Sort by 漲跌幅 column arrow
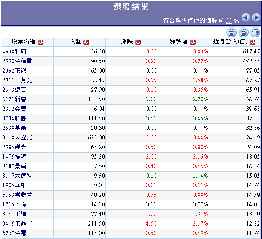 [192, 42]
